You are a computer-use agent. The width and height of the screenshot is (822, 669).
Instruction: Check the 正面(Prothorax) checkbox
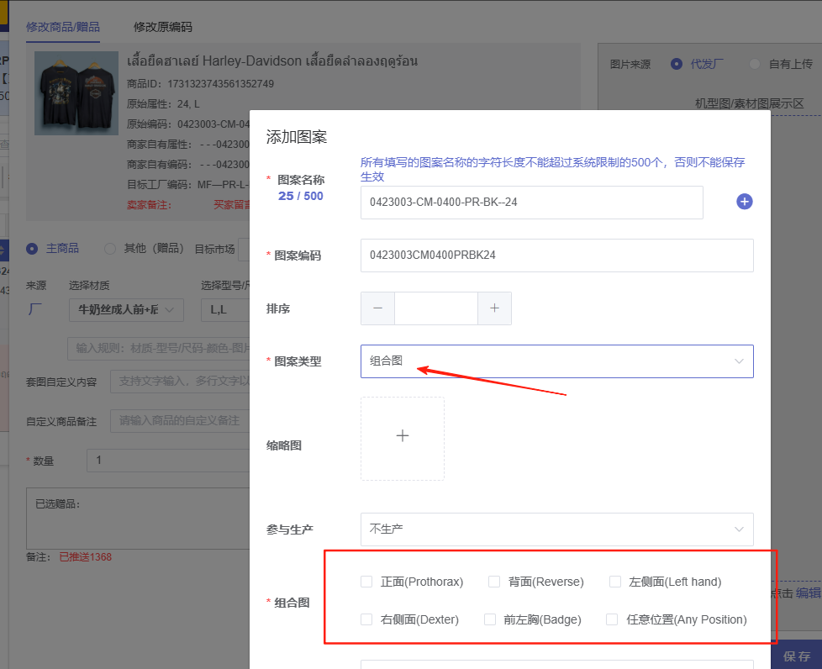click(x=366, y=582)
